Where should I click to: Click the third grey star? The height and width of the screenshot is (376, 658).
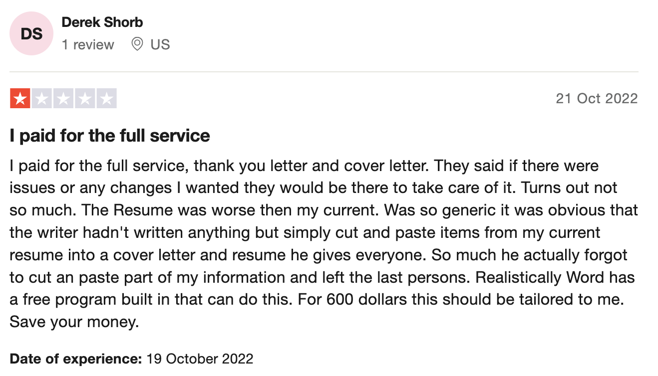pyautogui.click(x=63, y=98)
